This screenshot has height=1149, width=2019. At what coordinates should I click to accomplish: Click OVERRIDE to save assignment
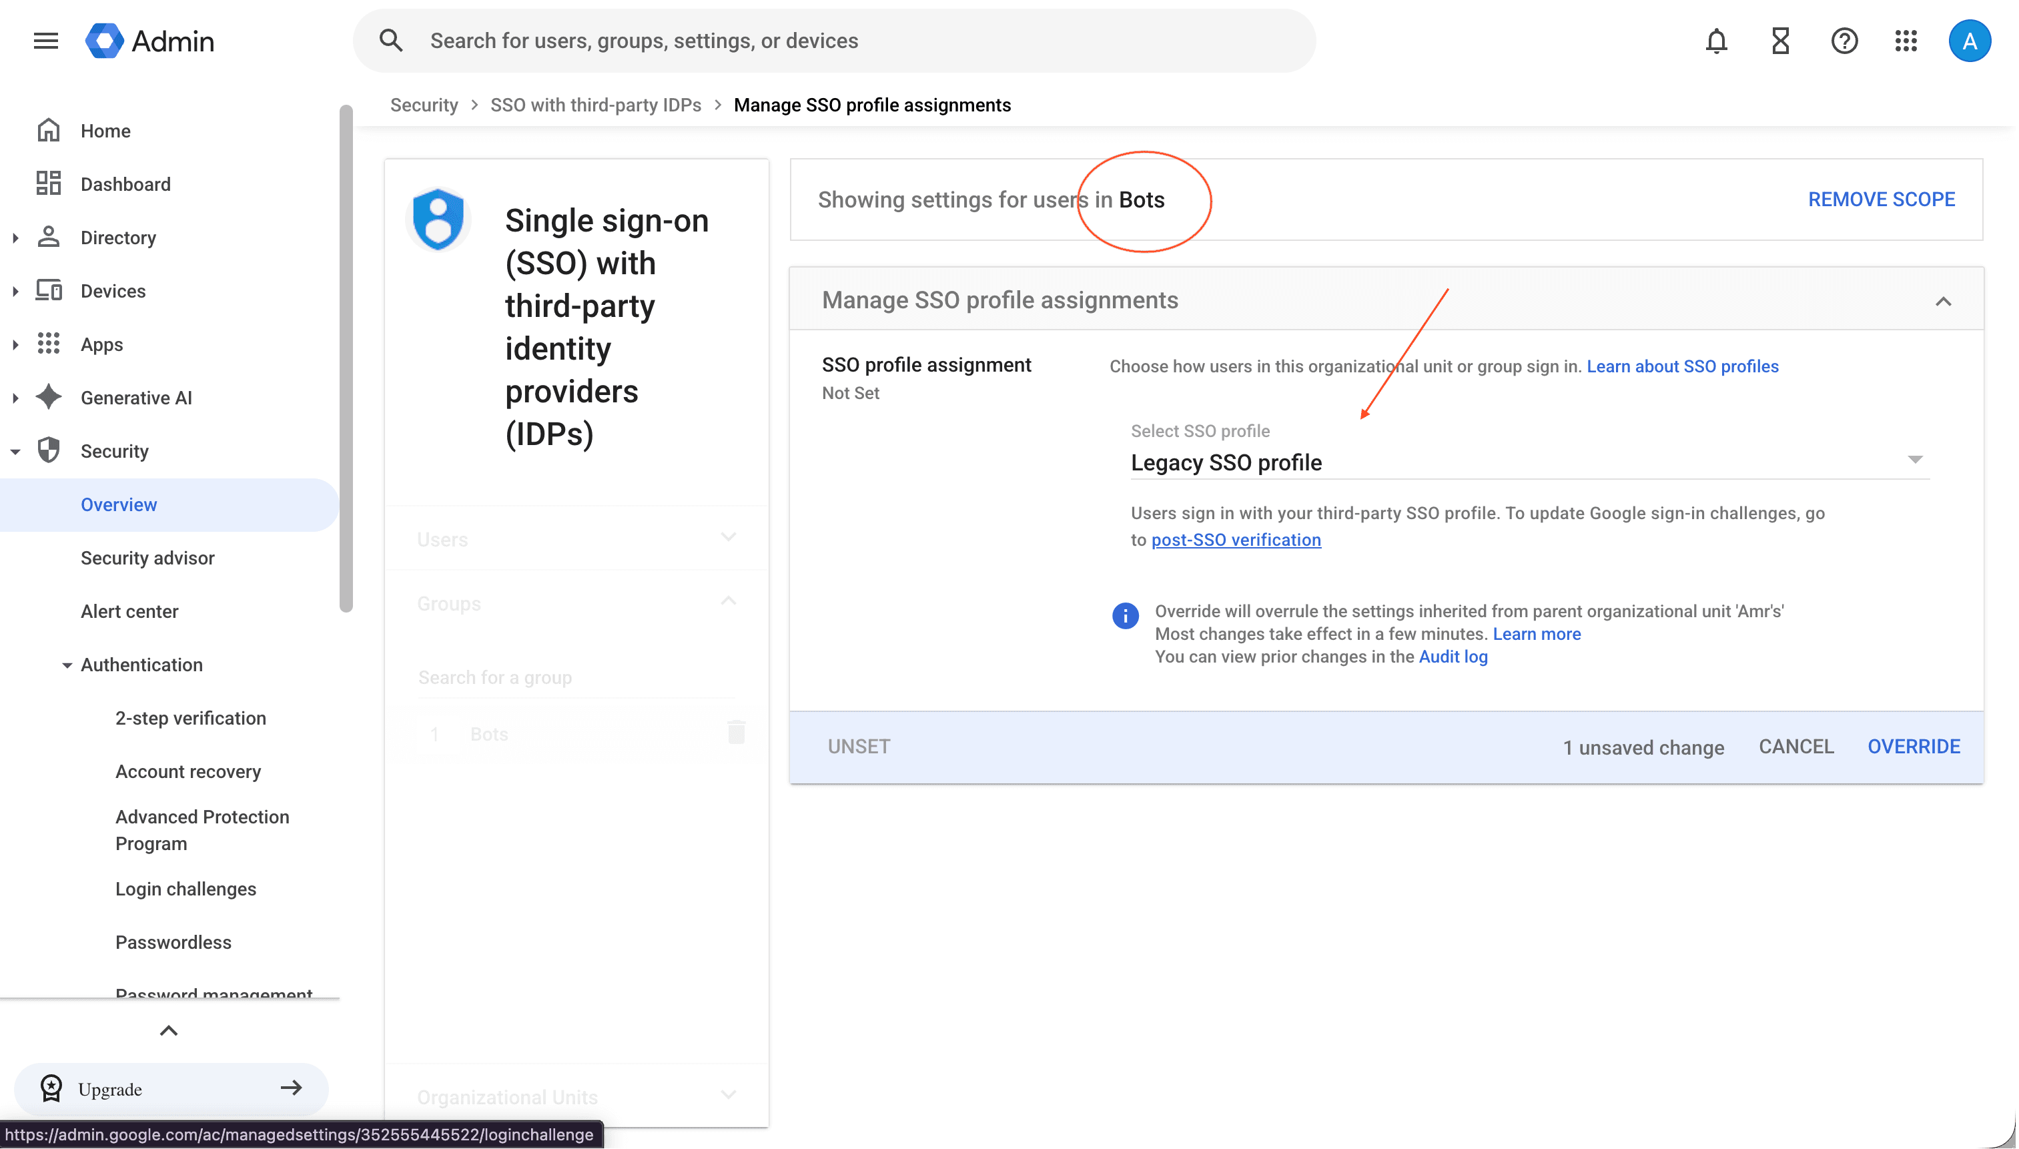1914,747
